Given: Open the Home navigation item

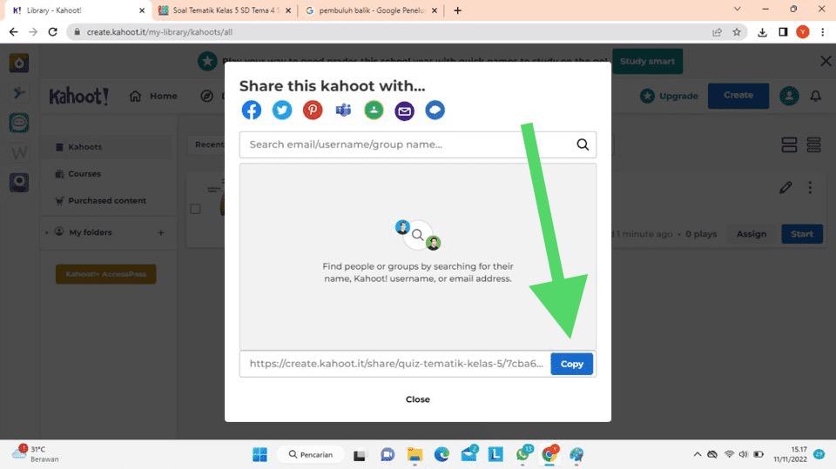Looking at the screenshot, I should coord(153,96).
